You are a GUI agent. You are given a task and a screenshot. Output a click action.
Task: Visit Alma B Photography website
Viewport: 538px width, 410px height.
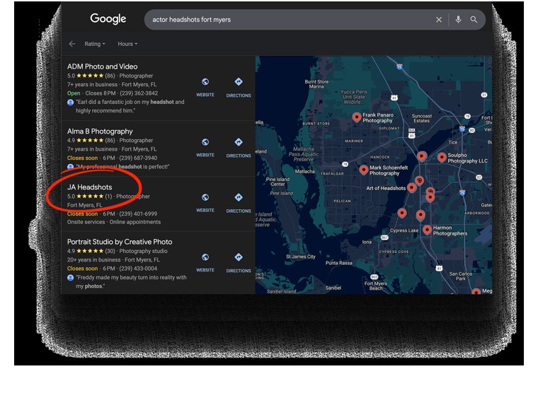205,148
